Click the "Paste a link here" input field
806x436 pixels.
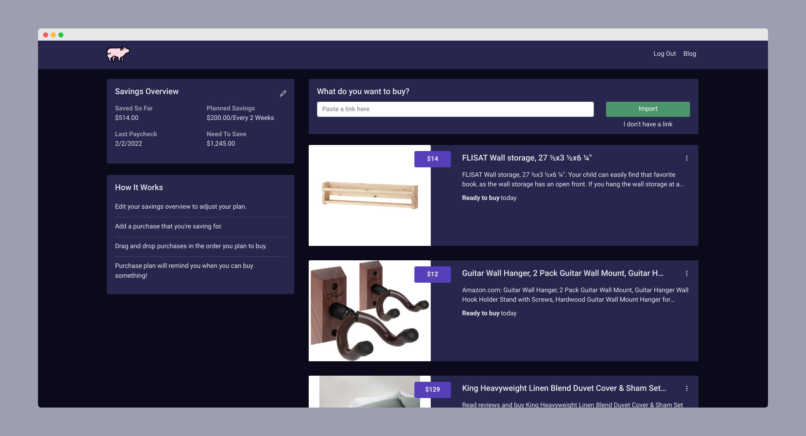[x=455, y=109]
